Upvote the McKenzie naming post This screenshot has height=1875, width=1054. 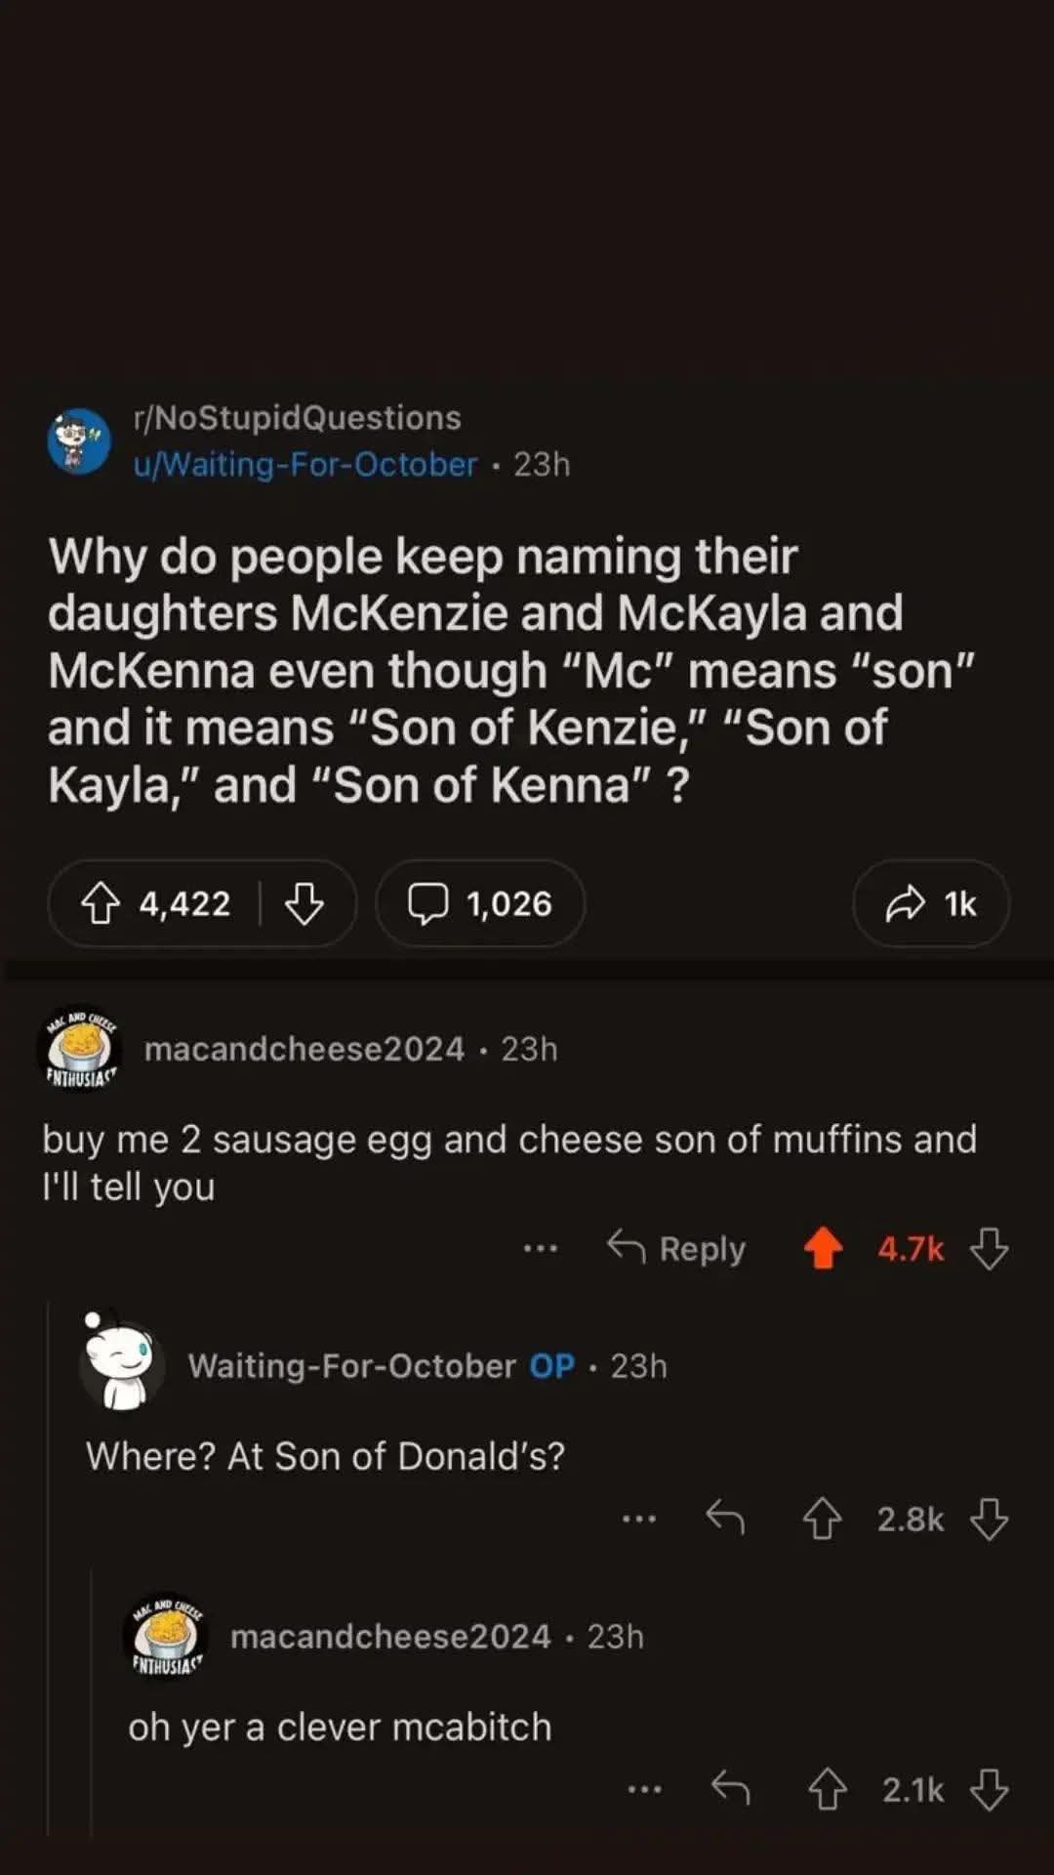tap(101, 903)
